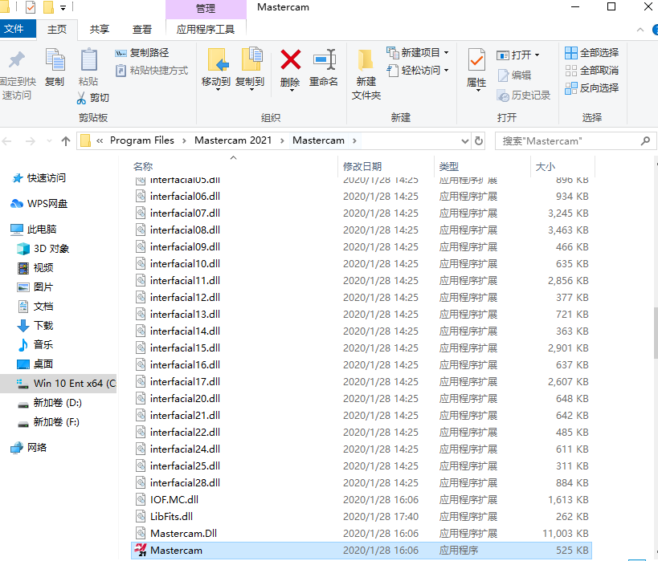Screen dimensions: 658x561
Task: Click Program Files in the address path
Action: pos(142,140)
